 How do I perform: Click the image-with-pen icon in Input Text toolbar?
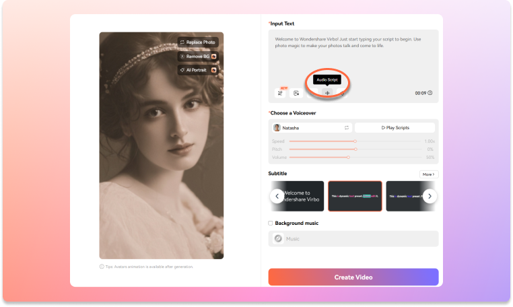coord(296,93)
